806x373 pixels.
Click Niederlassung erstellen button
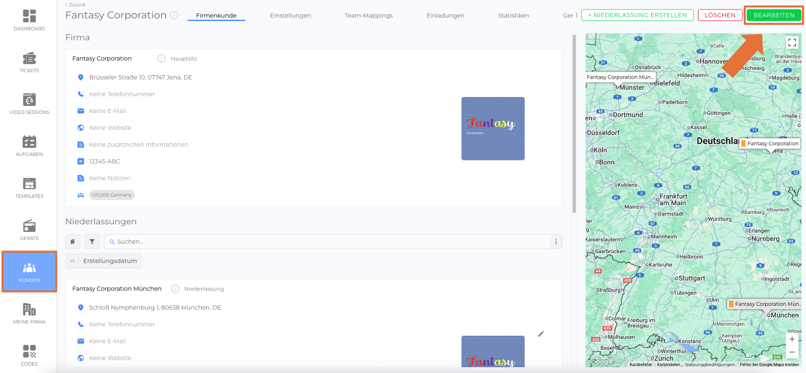pos(637,15)
